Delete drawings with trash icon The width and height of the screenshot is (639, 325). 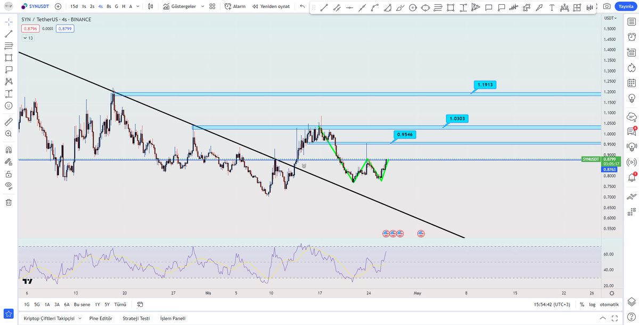click(9, 202)
